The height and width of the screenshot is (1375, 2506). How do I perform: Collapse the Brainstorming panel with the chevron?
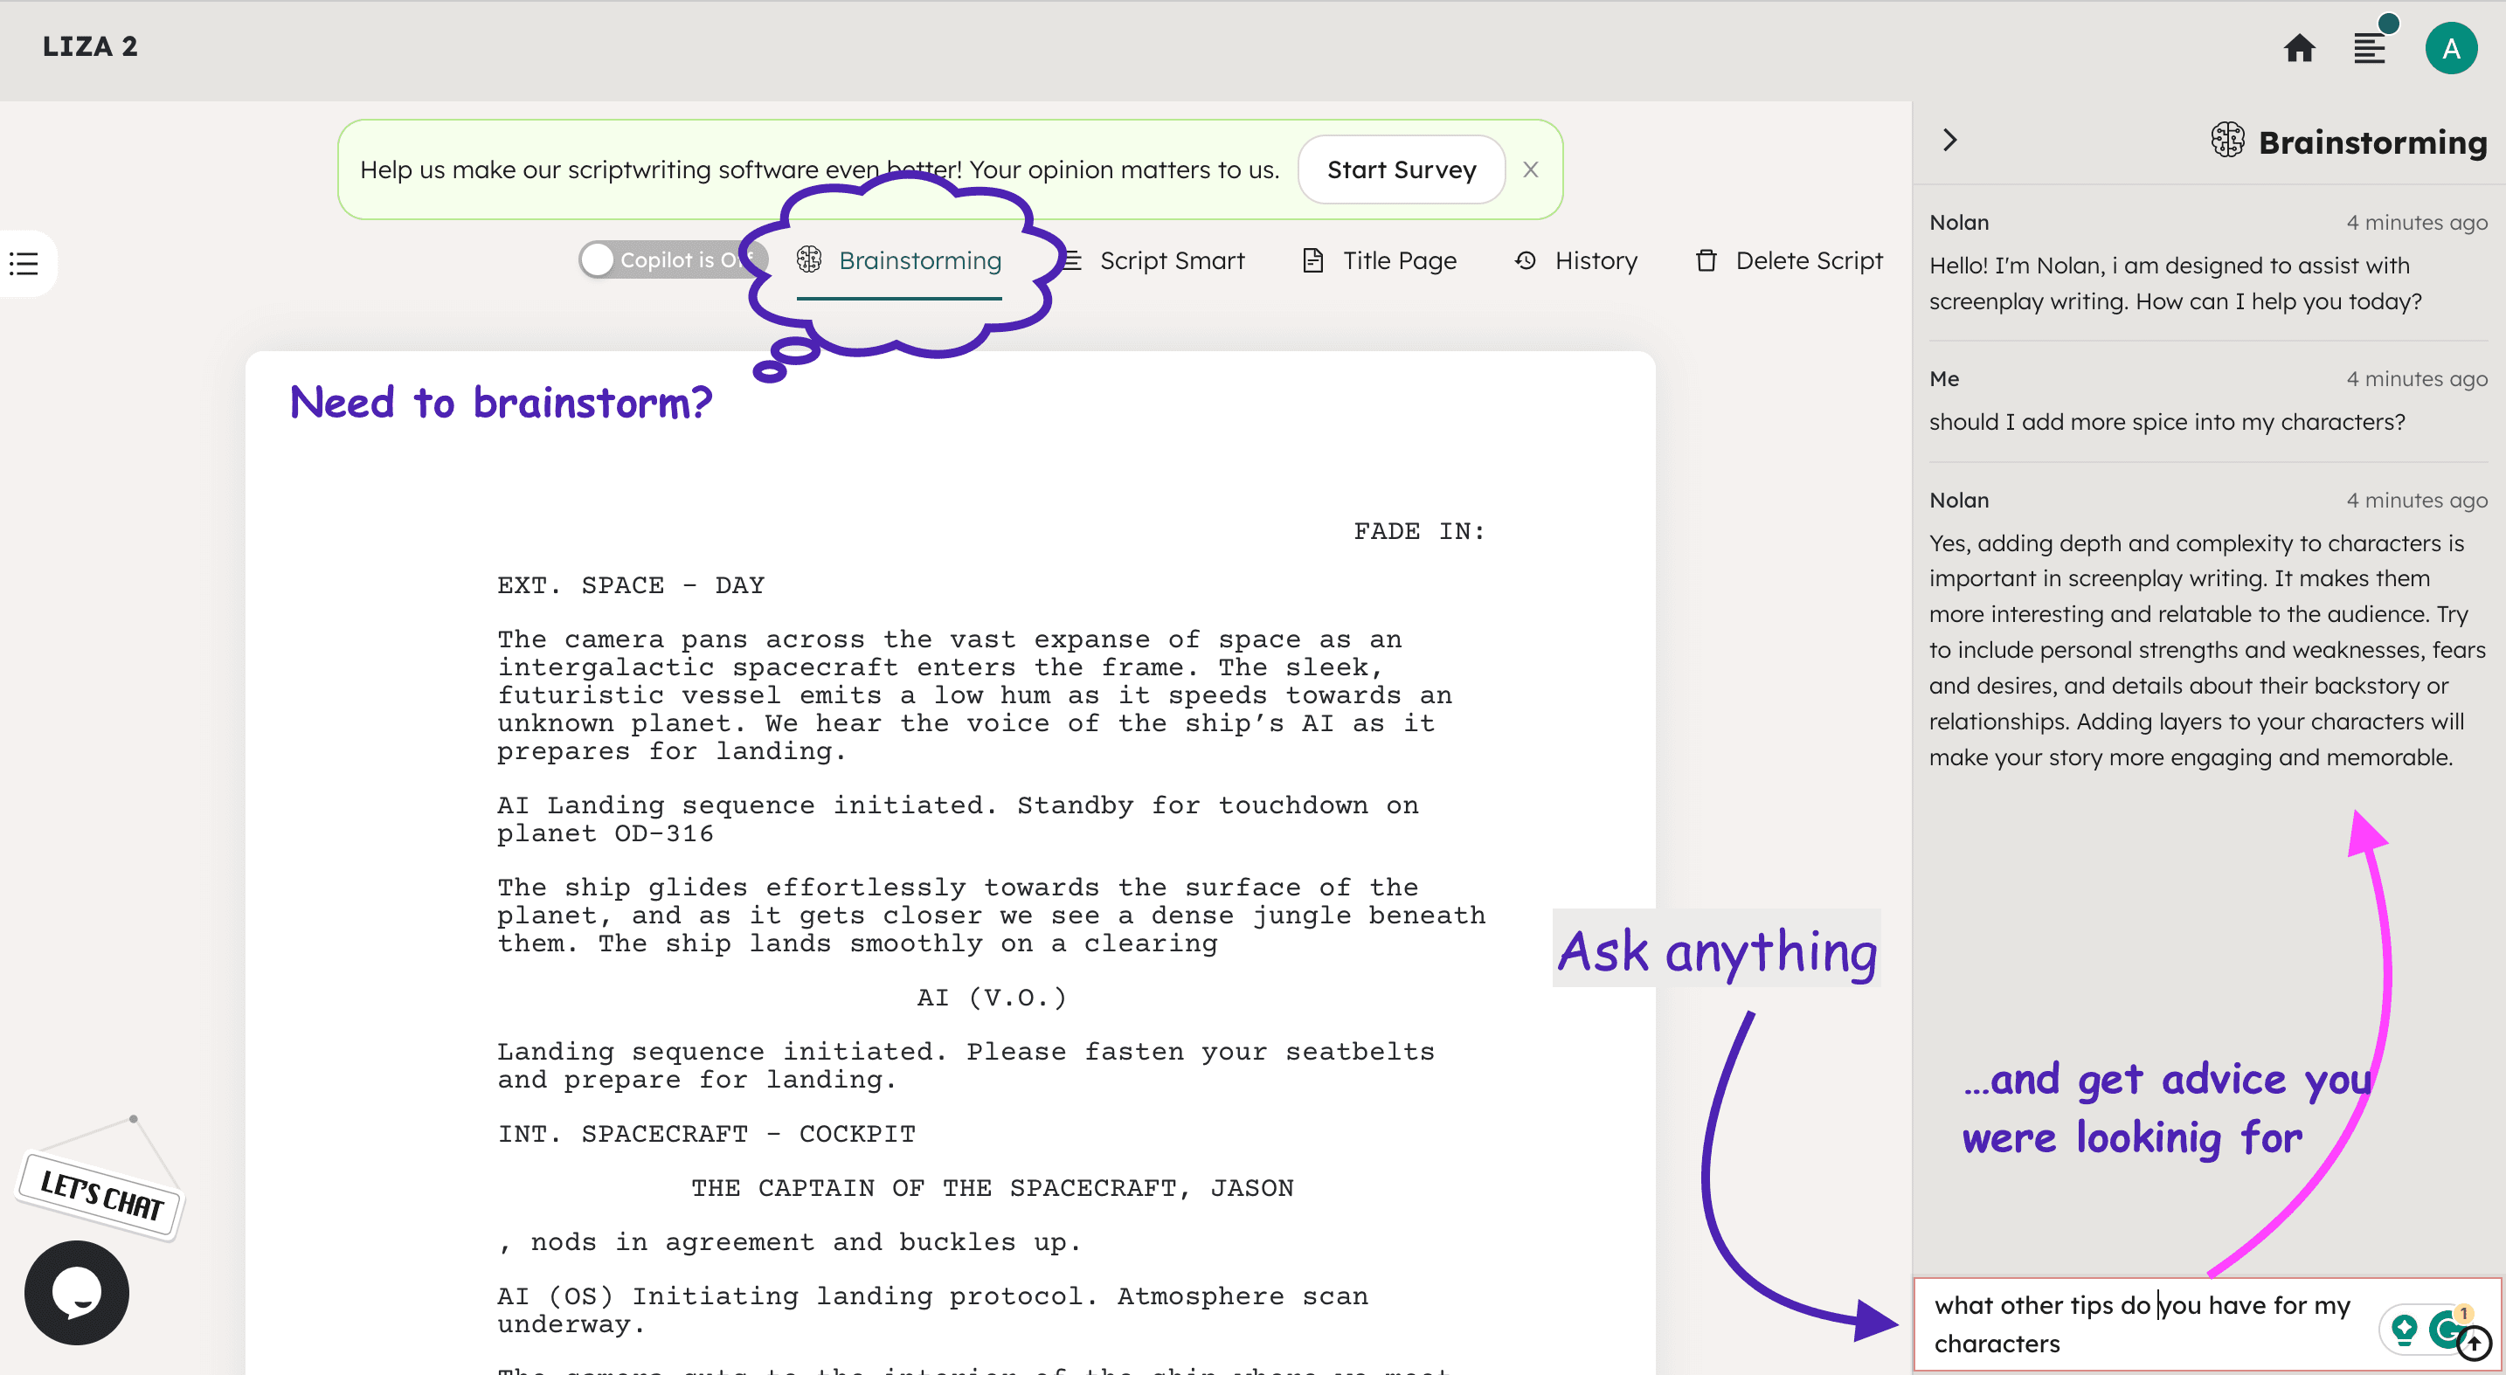(1949, 140)
